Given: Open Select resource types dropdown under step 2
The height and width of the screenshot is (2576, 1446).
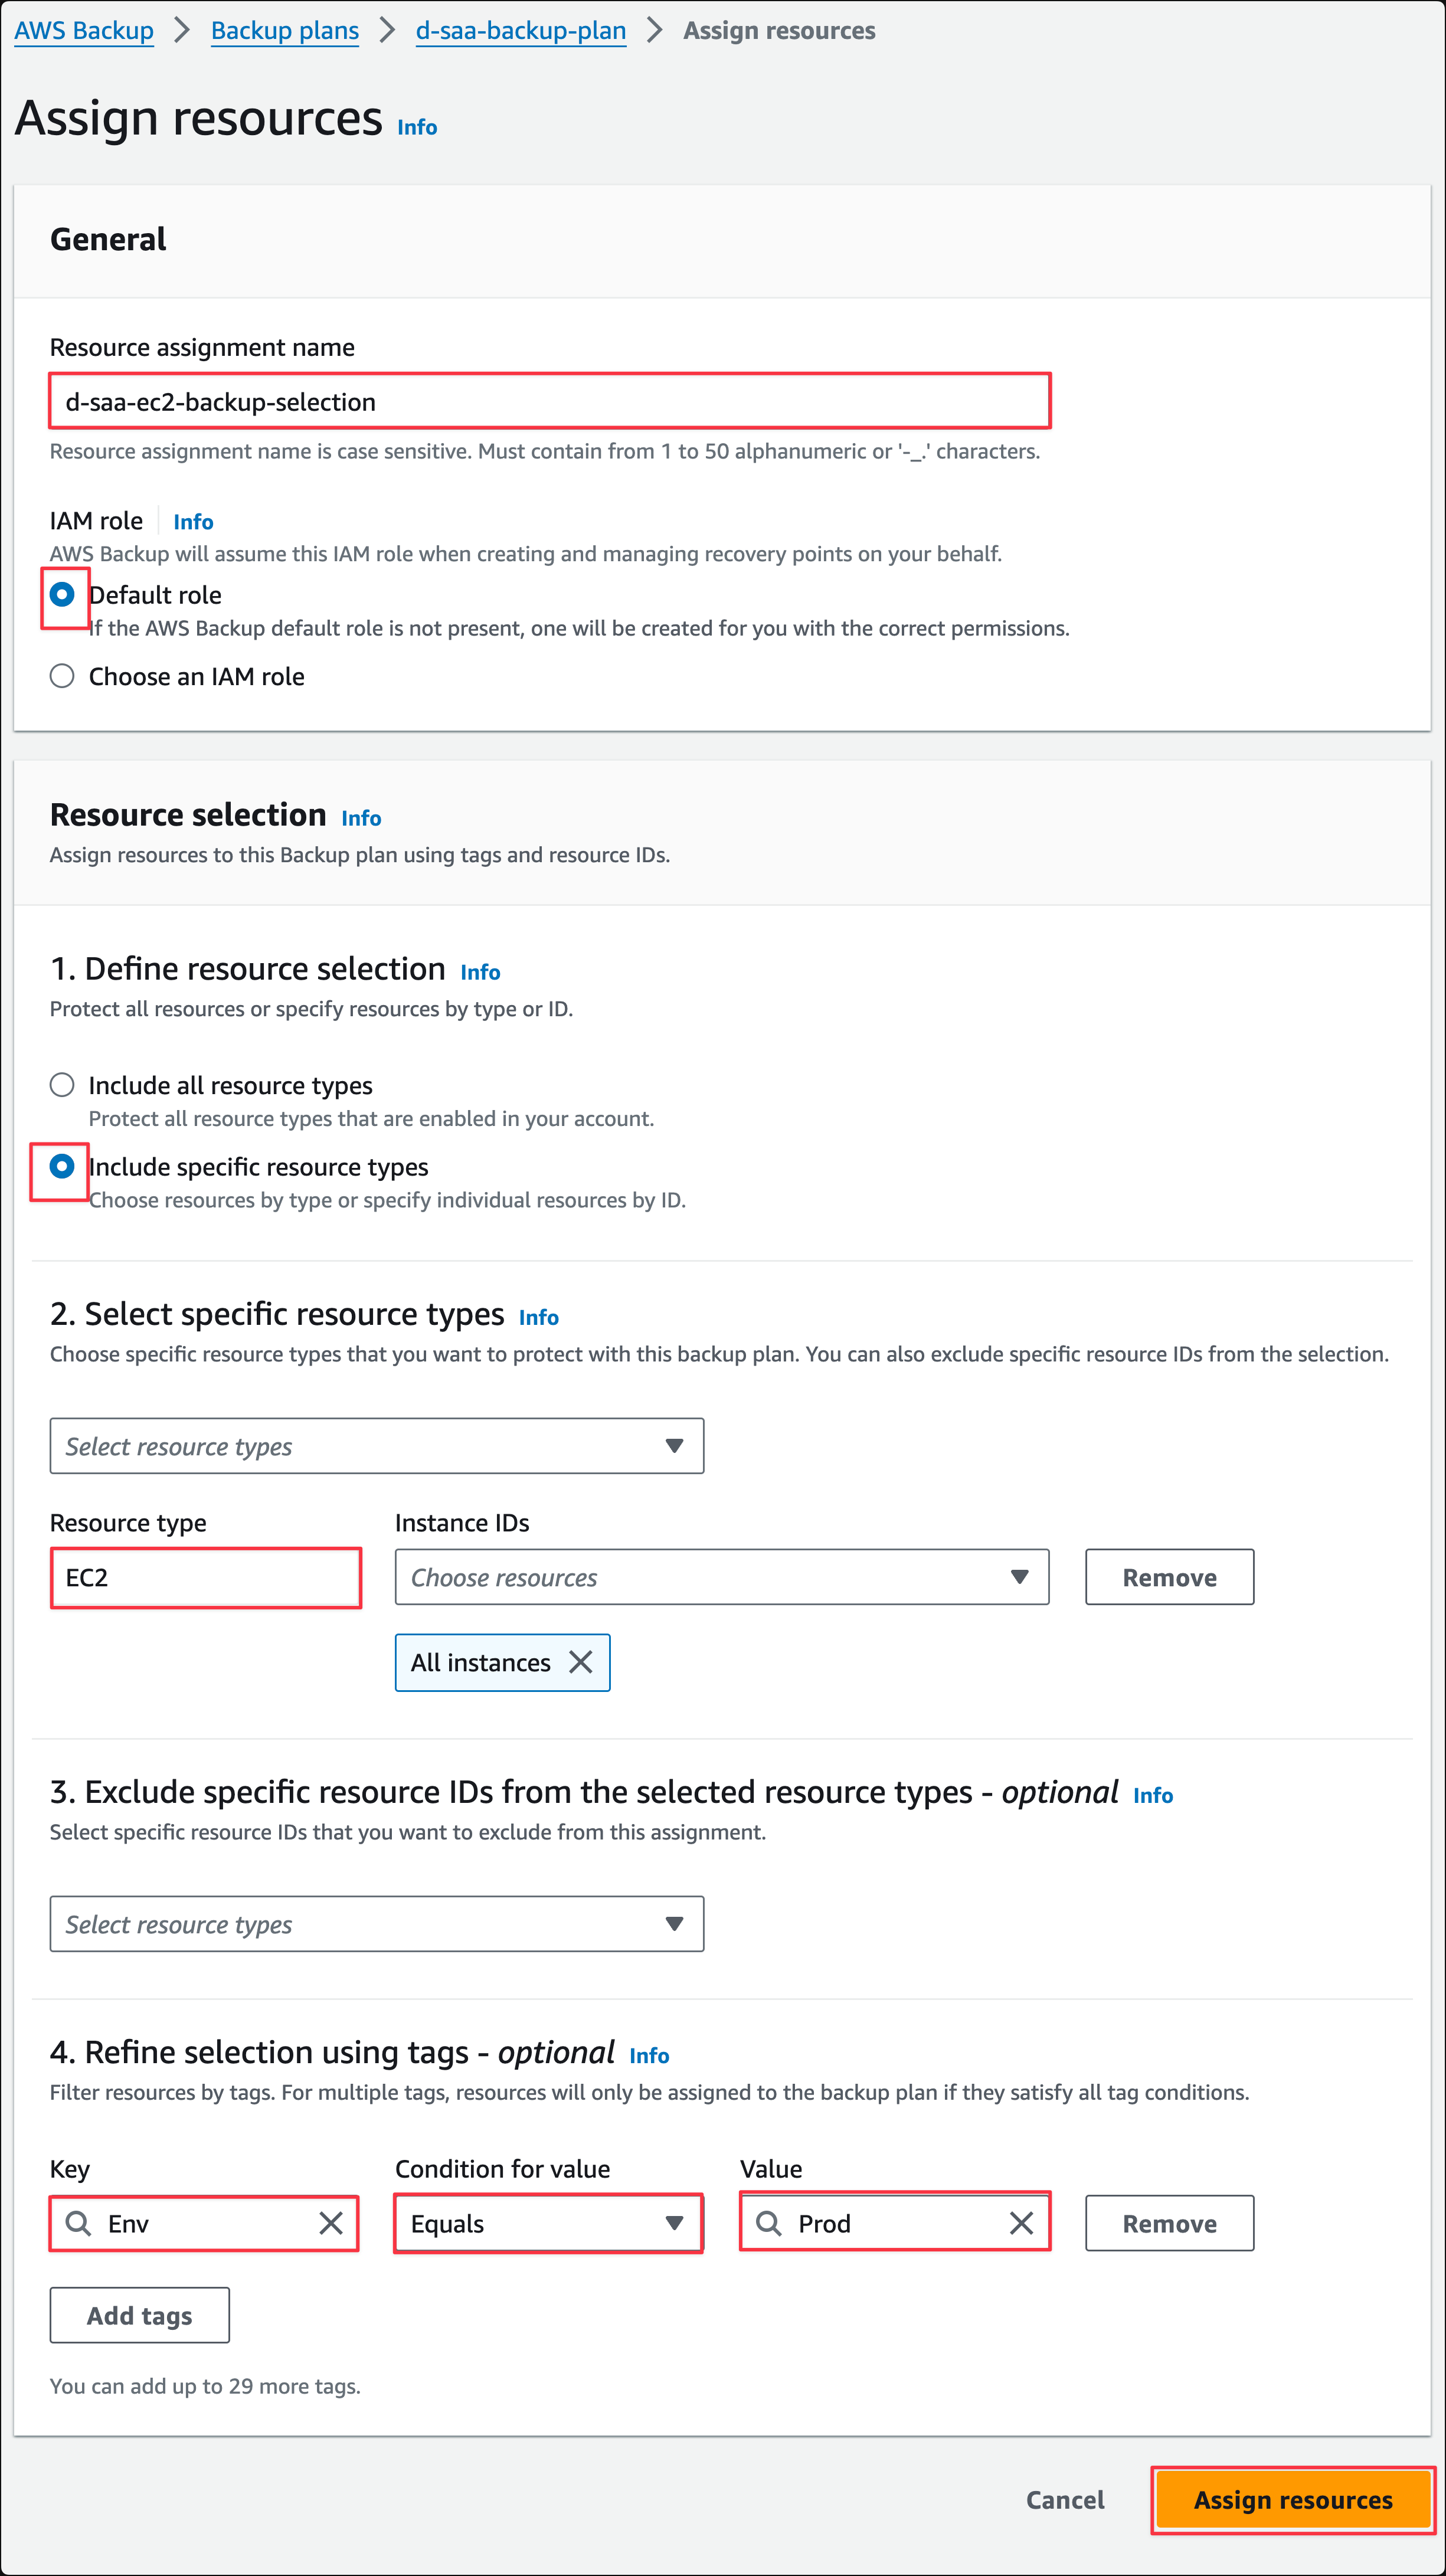Looking at the screenshot, I should point(376,1446).
